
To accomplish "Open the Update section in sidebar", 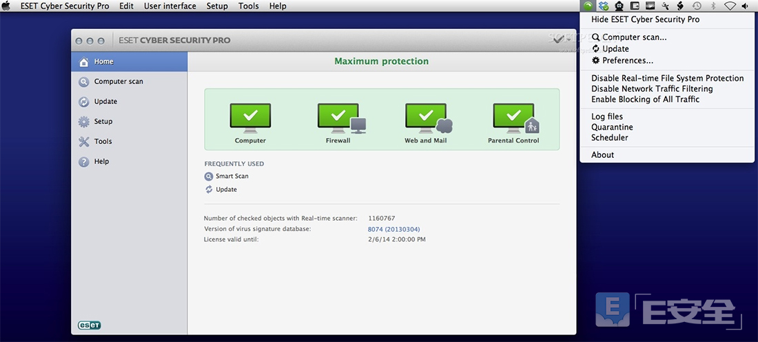I will [129, 101].
